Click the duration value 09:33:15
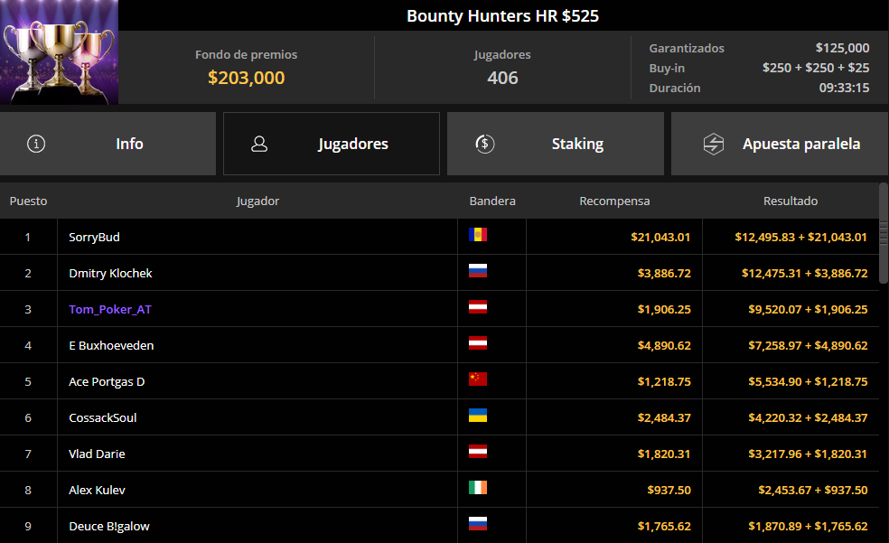This screenshot has height=543, width=889. point(844,88)
